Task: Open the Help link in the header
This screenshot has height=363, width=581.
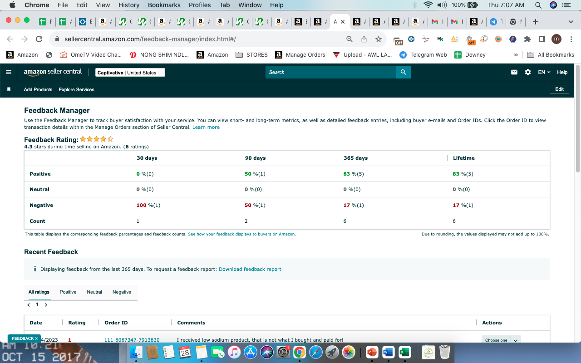Action: point(562,72)
